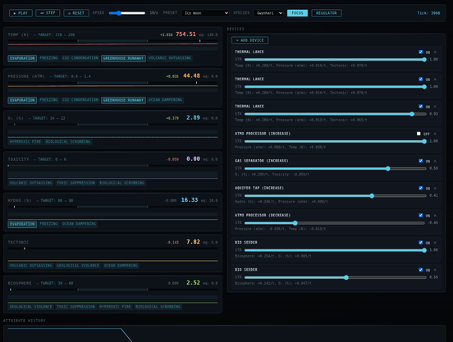The height and width of the screenshot is (342, 453).
Task: Click Volcanic Outgassing tag in the Tectonic panel
Action: pyautogui.click(x=31, y=266)
